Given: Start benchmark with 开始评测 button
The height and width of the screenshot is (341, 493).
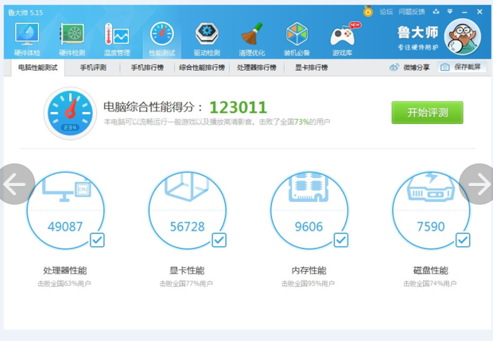Looking at the screenshot, I should click(x=427, y=112).
